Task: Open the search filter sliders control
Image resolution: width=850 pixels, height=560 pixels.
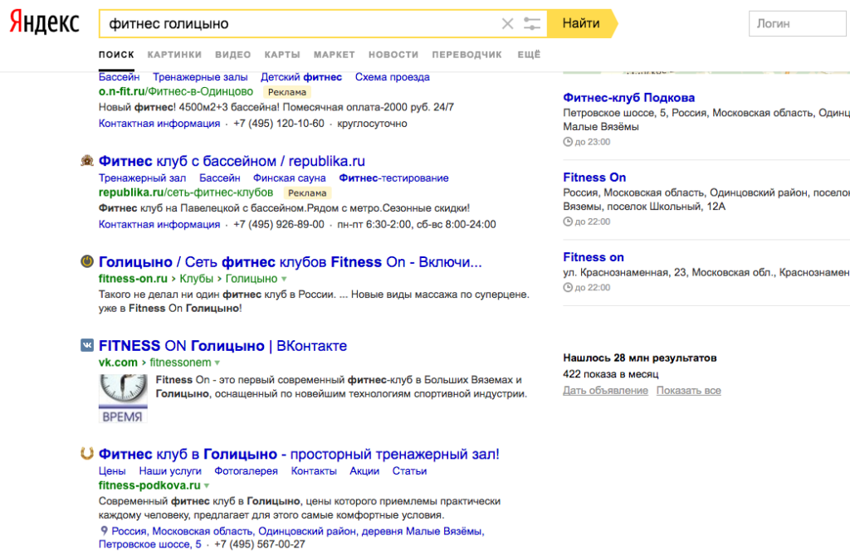Action: [531, 23]
